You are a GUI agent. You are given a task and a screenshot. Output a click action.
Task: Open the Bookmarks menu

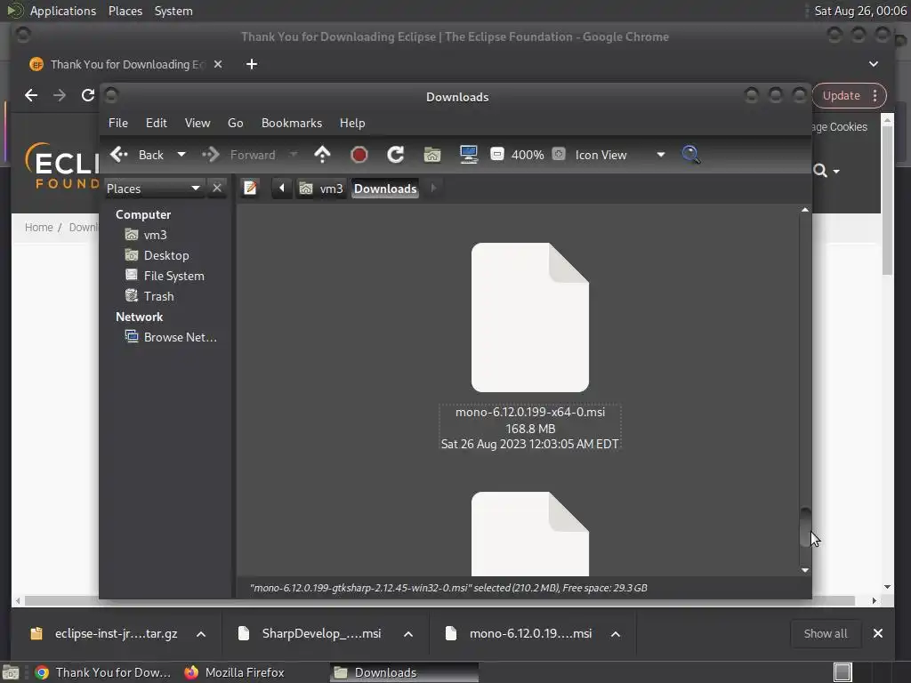[x=292, y=123]
